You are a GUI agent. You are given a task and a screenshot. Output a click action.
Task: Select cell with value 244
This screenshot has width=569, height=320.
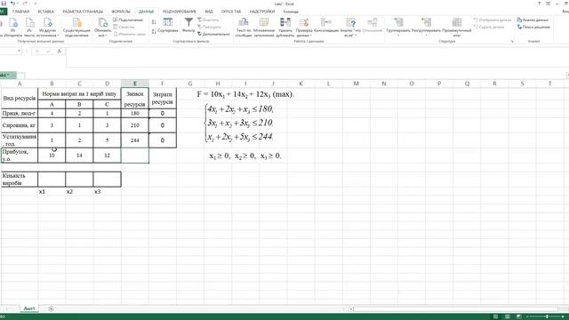(134, 140)
